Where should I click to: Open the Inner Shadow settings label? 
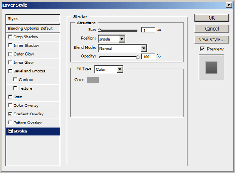[26, 45]
